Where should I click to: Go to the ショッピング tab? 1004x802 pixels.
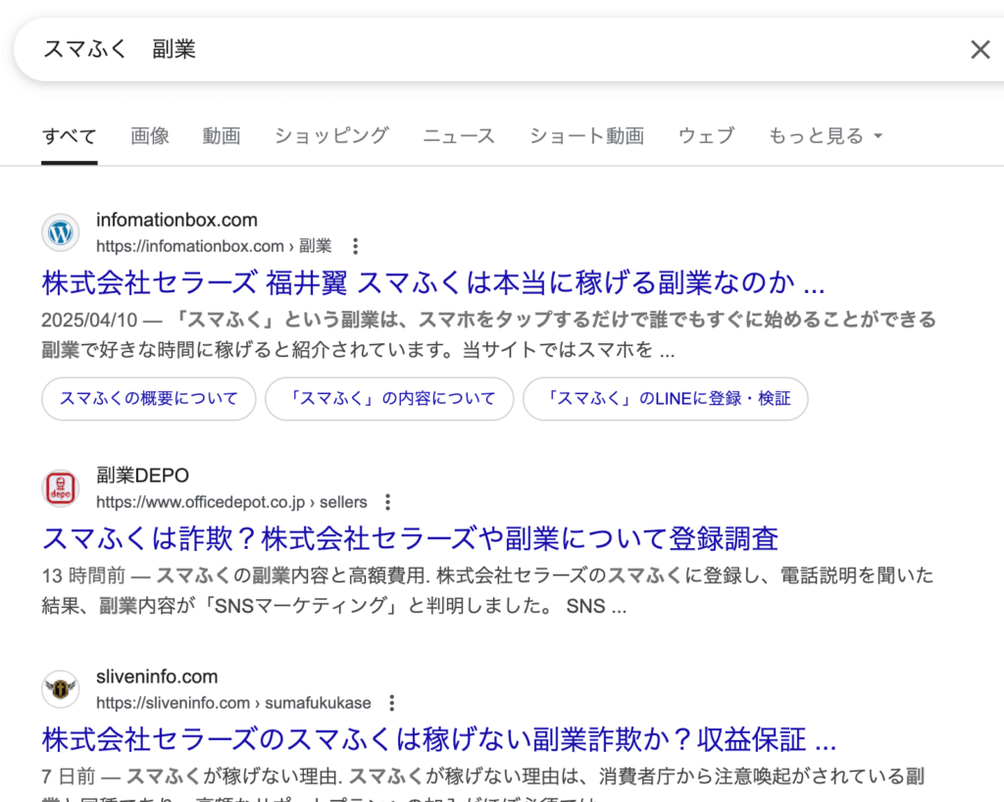click(x=331, y=135)
